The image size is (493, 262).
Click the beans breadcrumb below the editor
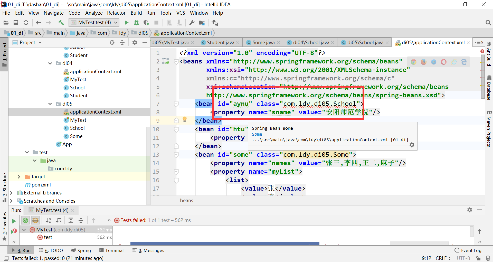pos(186,200)
